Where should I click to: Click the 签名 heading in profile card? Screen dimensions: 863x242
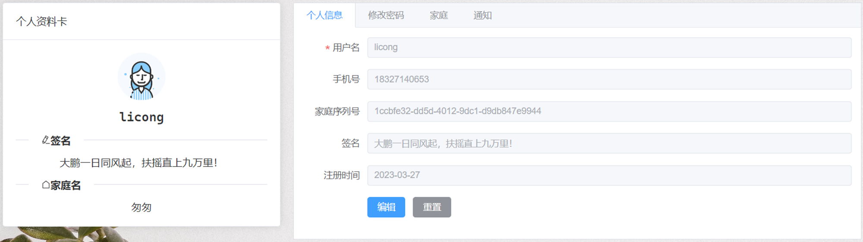click(x=60, y=141)
